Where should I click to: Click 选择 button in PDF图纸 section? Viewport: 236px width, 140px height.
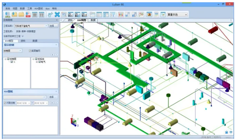click(53, 97)
